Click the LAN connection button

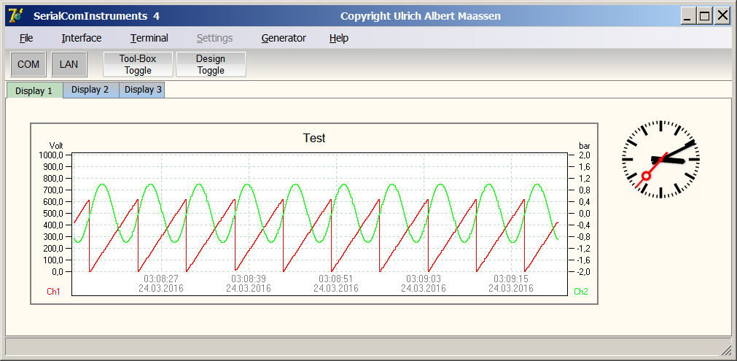click(69, 64)
